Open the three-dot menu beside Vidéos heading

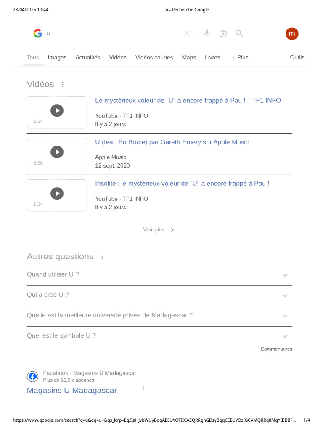point(63,84)
